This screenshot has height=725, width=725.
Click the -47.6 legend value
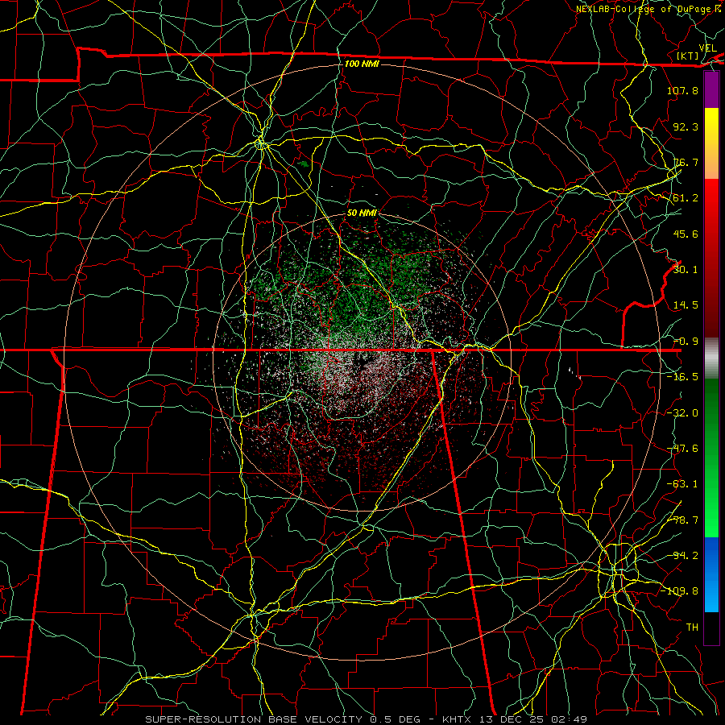tap(682, 449)
